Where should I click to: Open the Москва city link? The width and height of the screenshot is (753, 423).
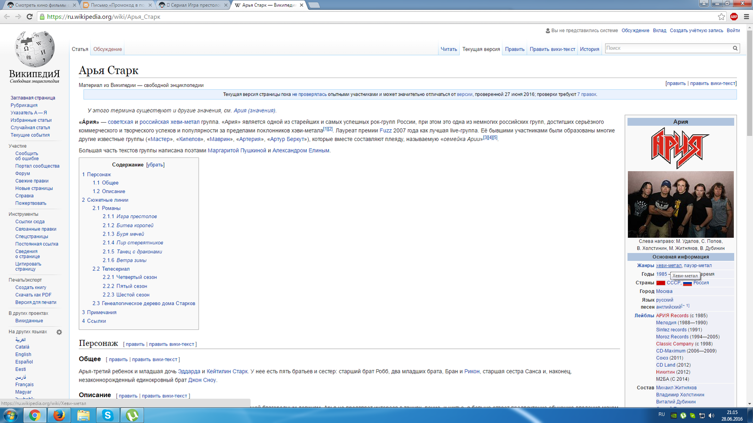(x=664, y=291)
